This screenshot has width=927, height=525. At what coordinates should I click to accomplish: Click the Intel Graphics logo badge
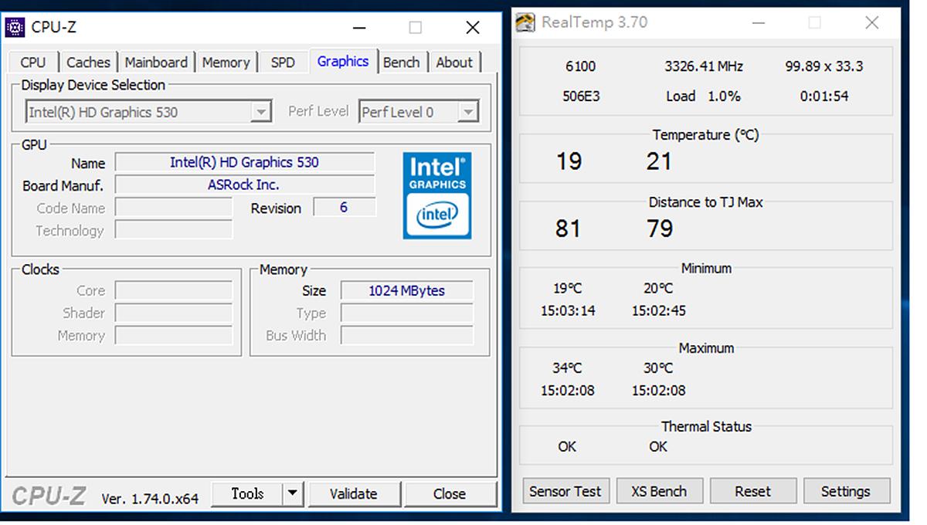click(x=437, y=195)
